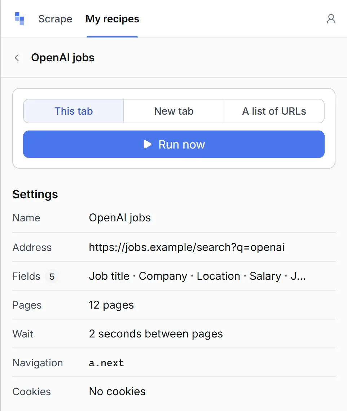Click the Address row label
The width and height of the screenshot is (347, 411).
(32, 247)
